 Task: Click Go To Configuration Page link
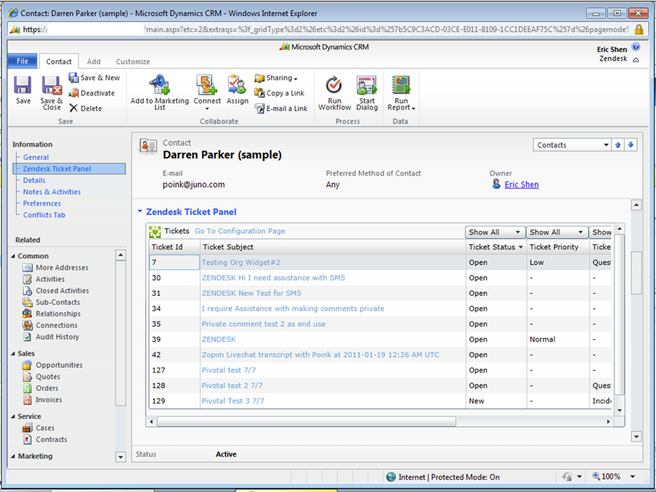(240, 231)
